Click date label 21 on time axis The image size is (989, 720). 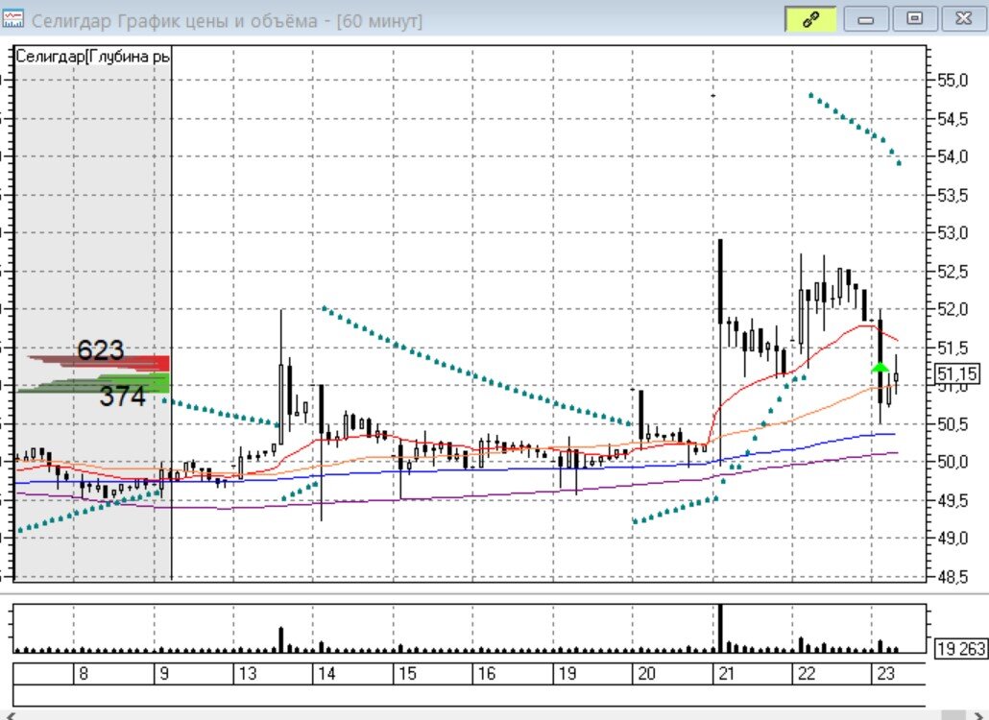(726, 673)
